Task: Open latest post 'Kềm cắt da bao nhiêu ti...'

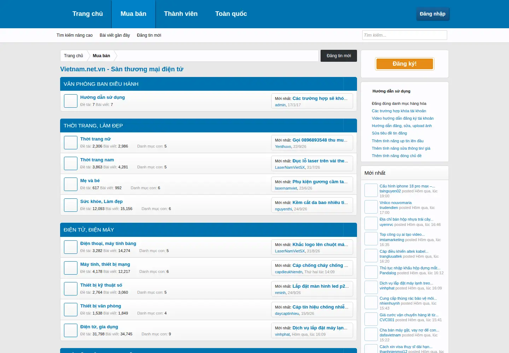Action: (x=320, y=203)
